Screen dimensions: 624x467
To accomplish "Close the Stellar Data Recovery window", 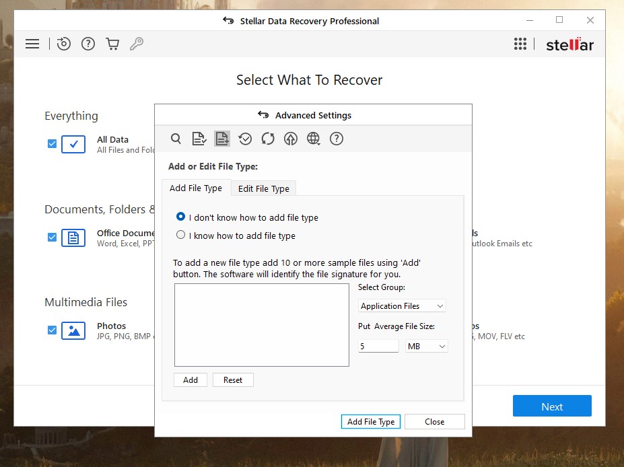I will click(x=590, y=20).
